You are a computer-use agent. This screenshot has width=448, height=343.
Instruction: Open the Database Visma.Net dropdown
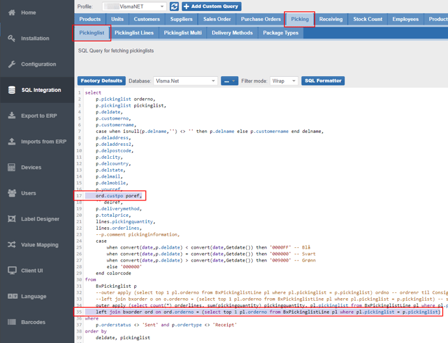(x=186, y=81)
